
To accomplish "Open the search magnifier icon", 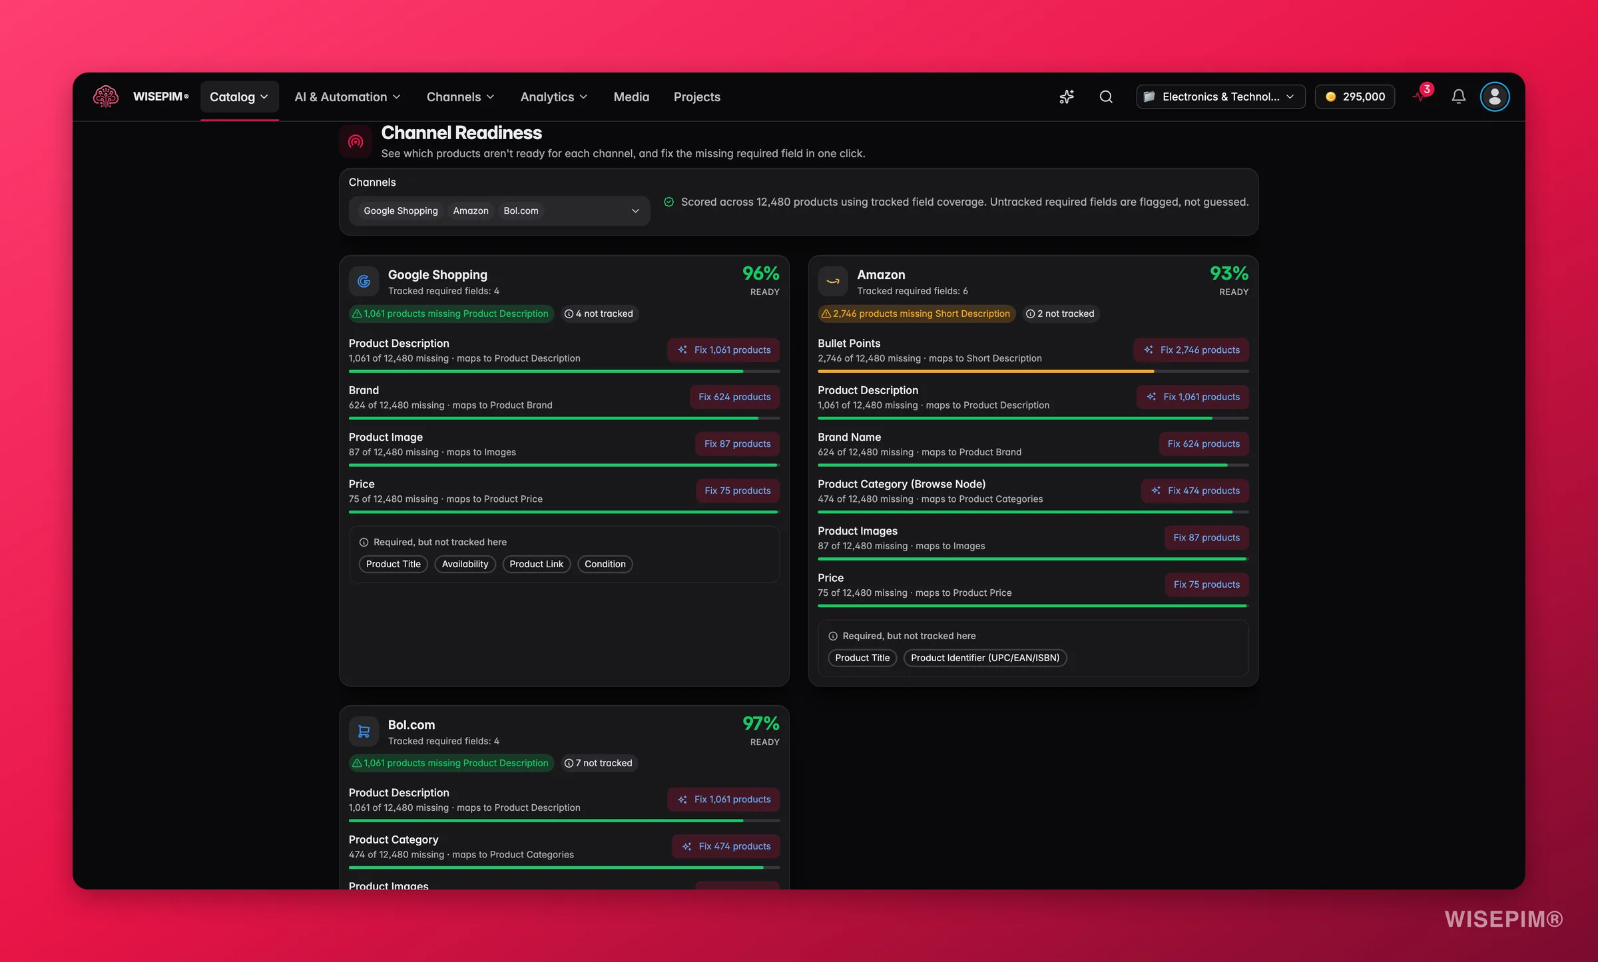I will pyautogui.click(x=1106, y=97).
